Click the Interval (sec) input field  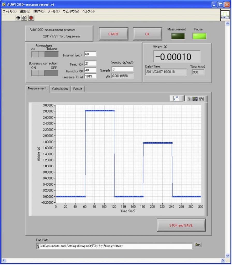[x=90, y=54]
